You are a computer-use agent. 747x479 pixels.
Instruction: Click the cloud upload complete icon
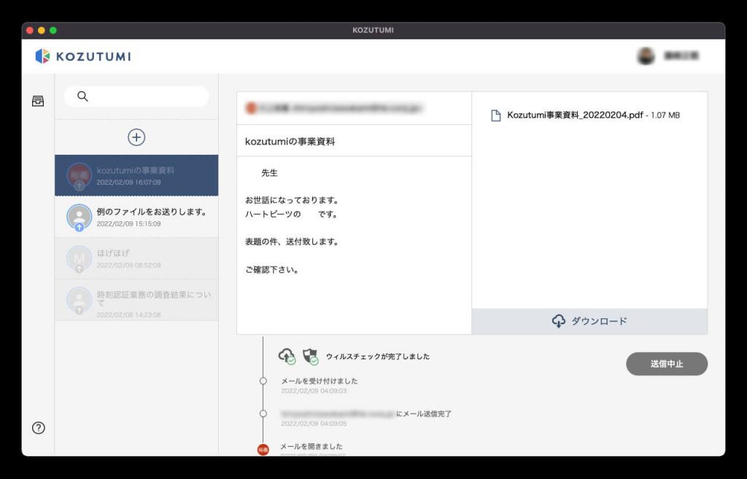pyautogui.click(x=287, y=356)
